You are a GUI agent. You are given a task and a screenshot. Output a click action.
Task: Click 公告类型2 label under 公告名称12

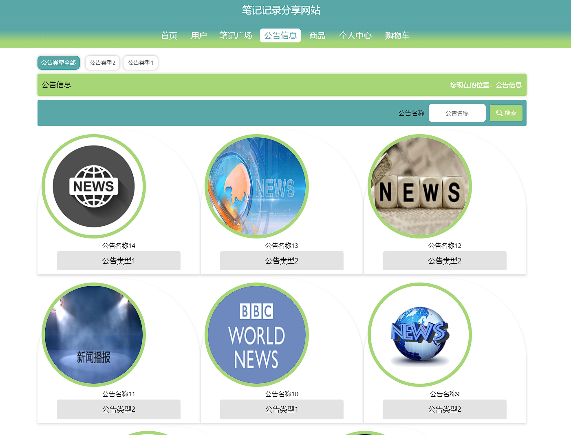445,261
